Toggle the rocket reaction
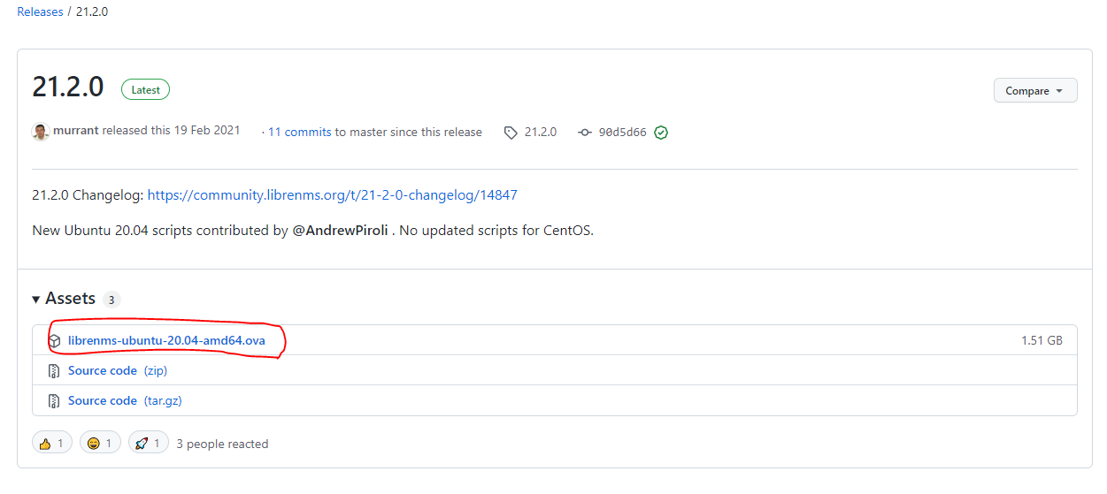The image size is (1107, 494). [x=149, y=443]
